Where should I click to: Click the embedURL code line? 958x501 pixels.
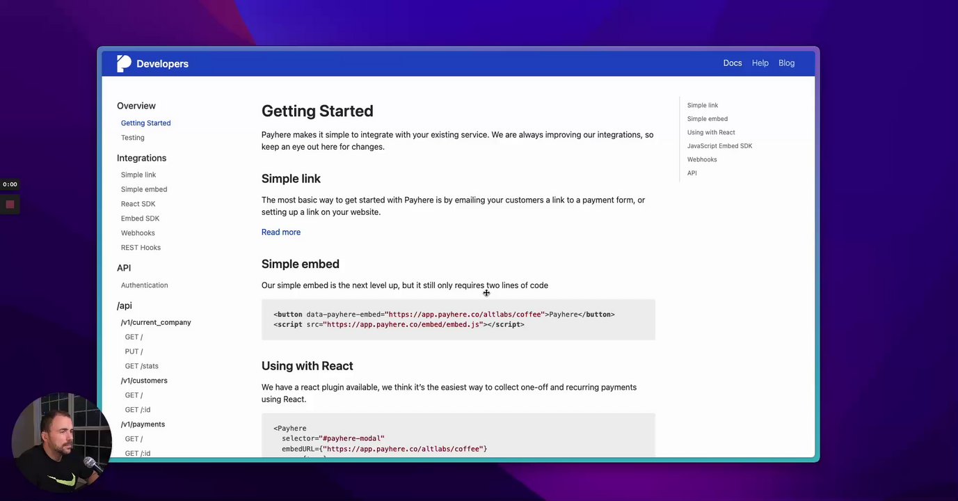point(384,449)
